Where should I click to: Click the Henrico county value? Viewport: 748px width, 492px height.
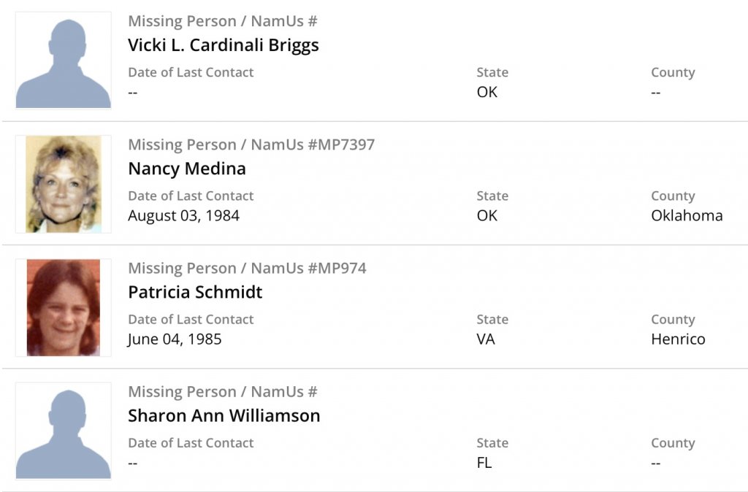coord(678,339)
